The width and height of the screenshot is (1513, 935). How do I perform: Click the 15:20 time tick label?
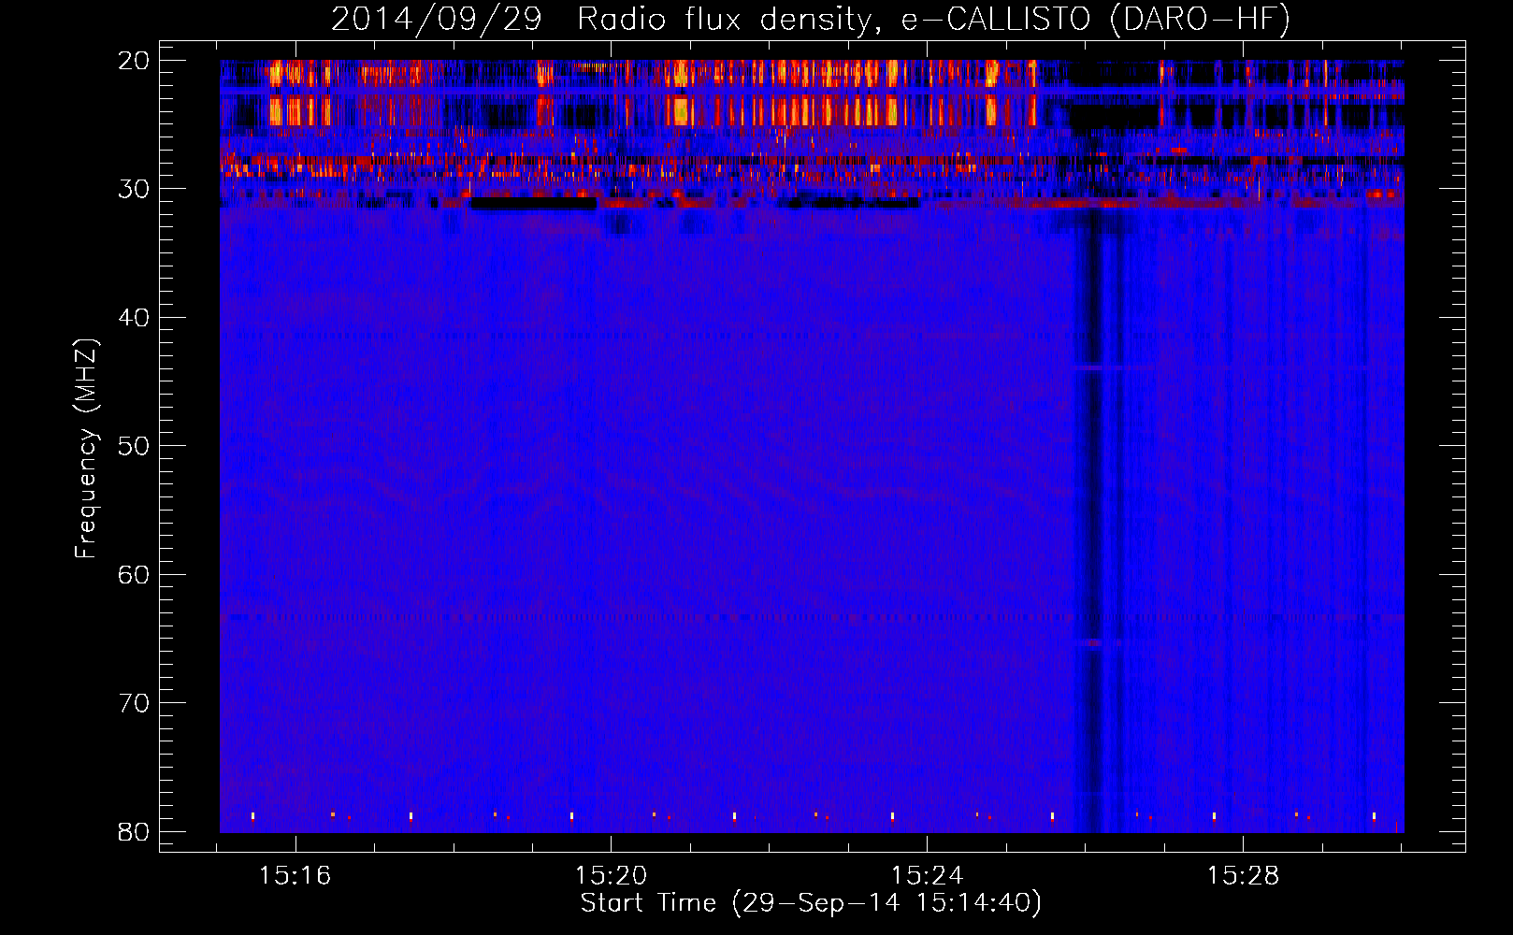[611, 876]
